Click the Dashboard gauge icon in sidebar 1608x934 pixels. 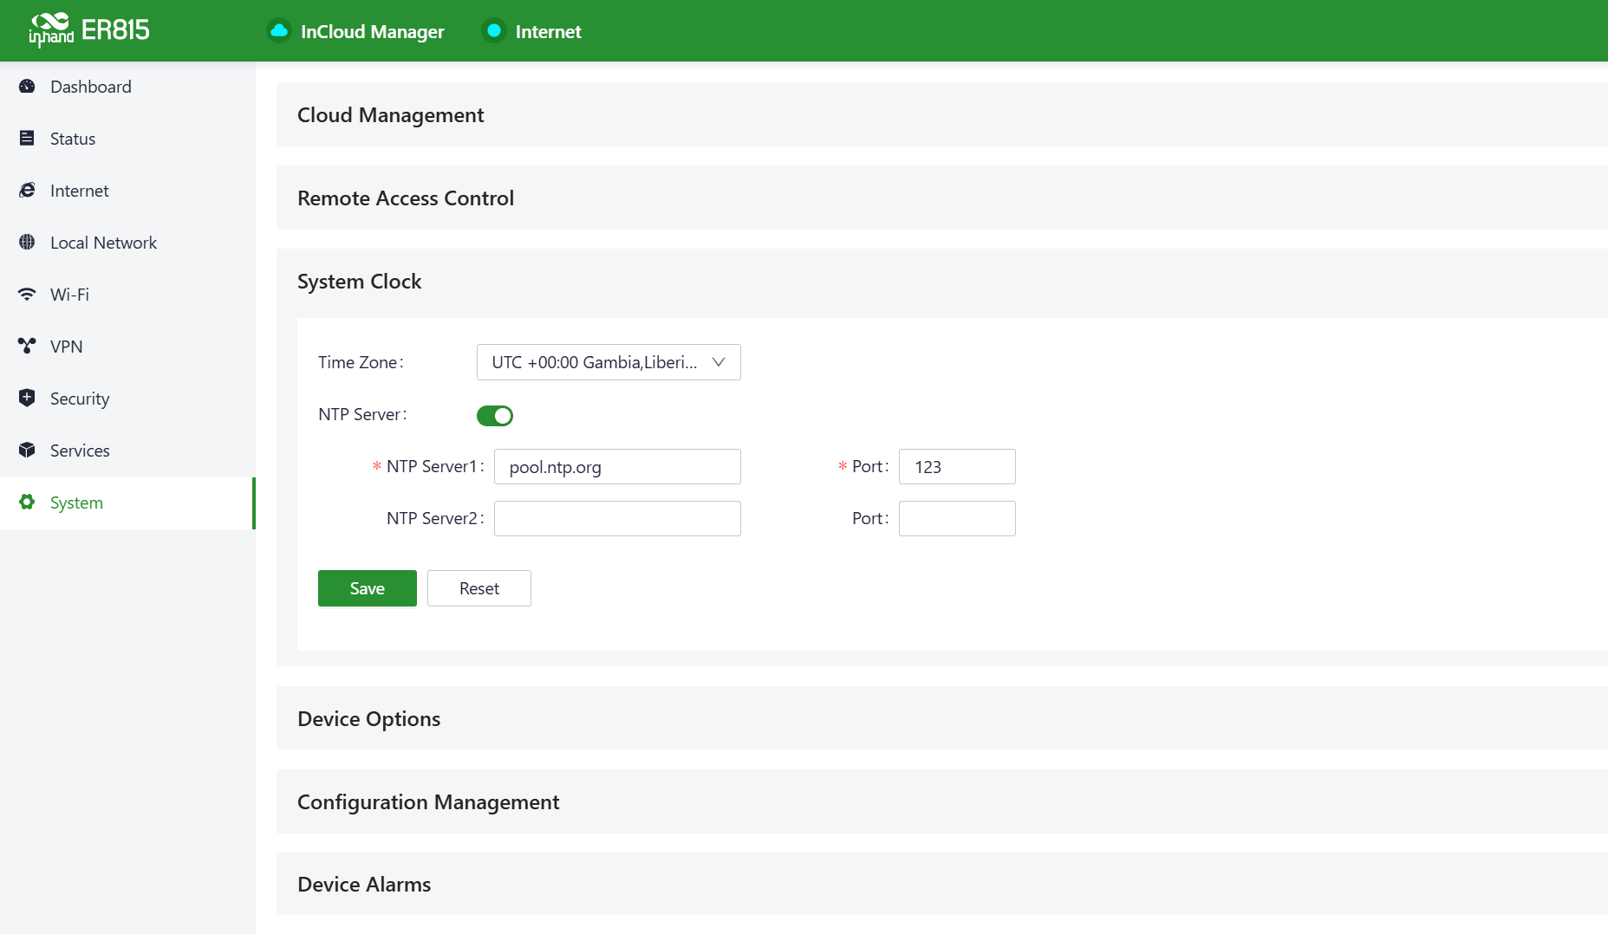coord(27,87)
